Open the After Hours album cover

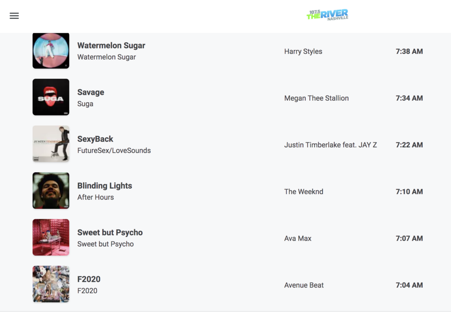tap(51, 190)
